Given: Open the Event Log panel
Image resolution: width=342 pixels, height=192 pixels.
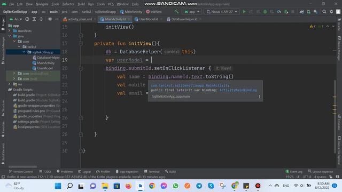Looking at the screenshot, I should [294, 172].
